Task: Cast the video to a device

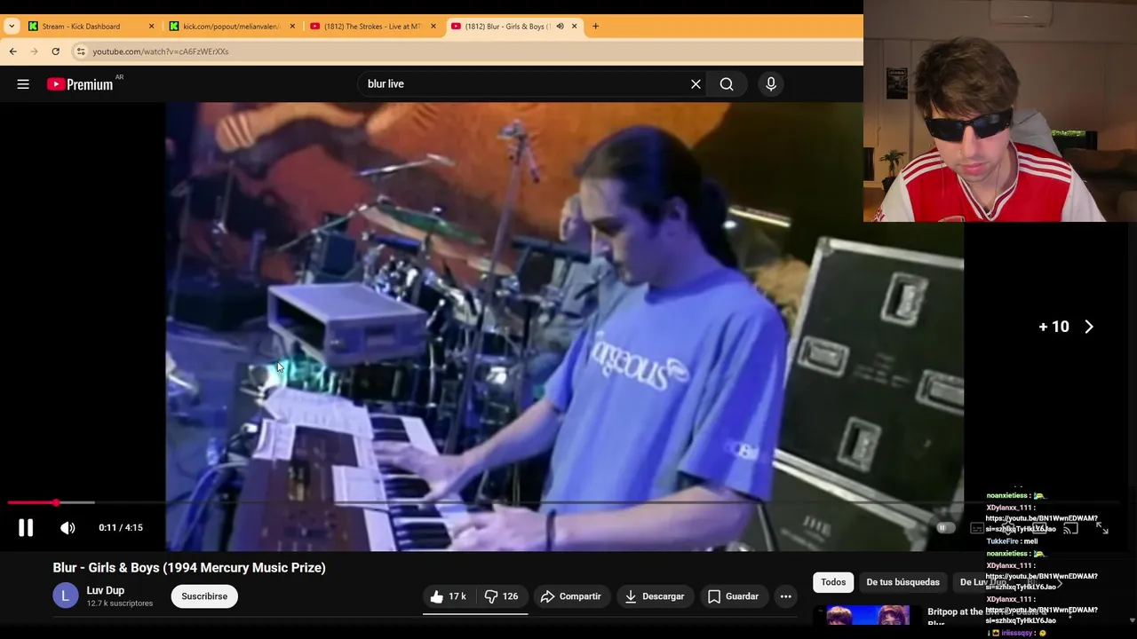Action: (x=1070, y=528)
